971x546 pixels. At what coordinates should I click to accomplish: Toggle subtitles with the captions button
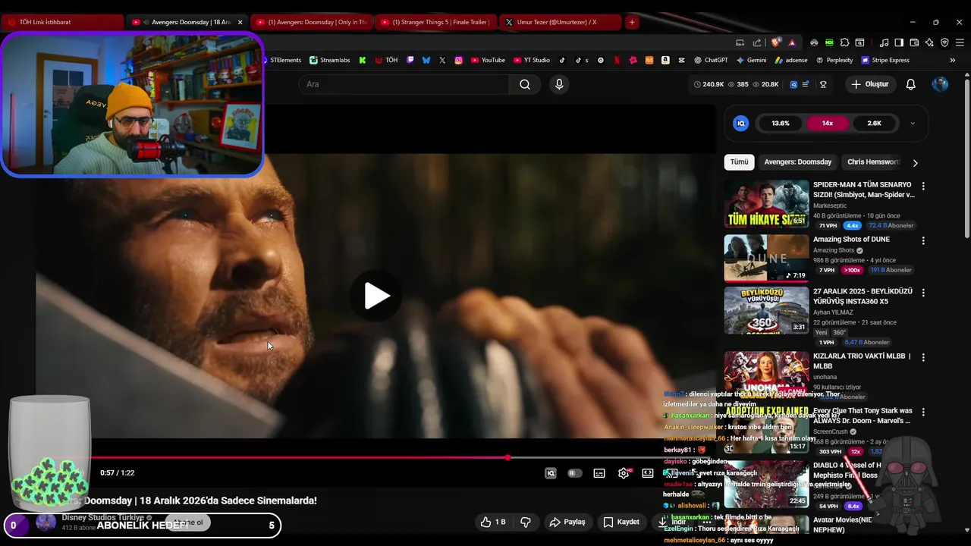point(599,473)
